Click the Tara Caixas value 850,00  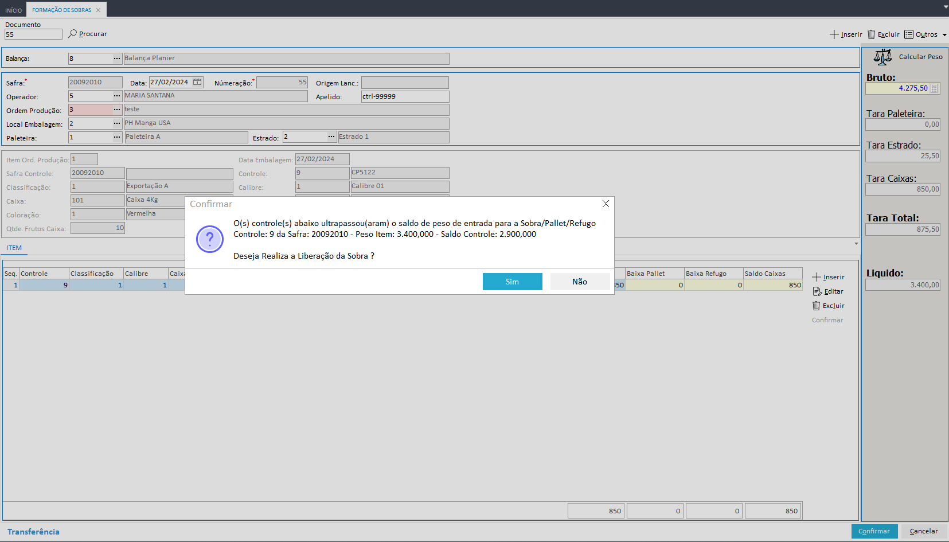(903, 189)
